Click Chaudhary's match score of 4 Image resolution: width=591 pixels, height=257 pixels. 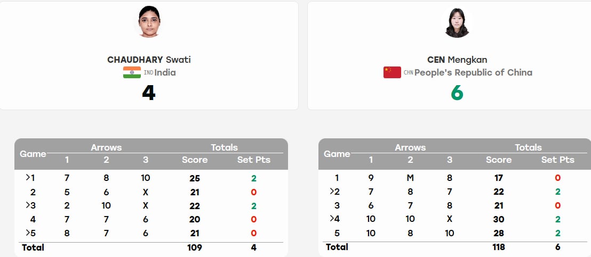[149, 93]
